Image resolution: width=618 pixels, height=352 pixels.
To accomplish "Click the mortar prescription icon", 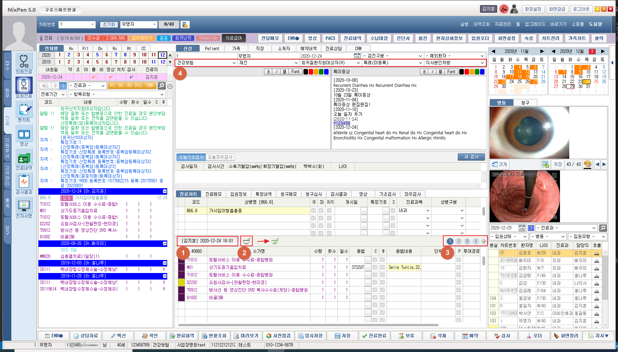I will (246, 241).
